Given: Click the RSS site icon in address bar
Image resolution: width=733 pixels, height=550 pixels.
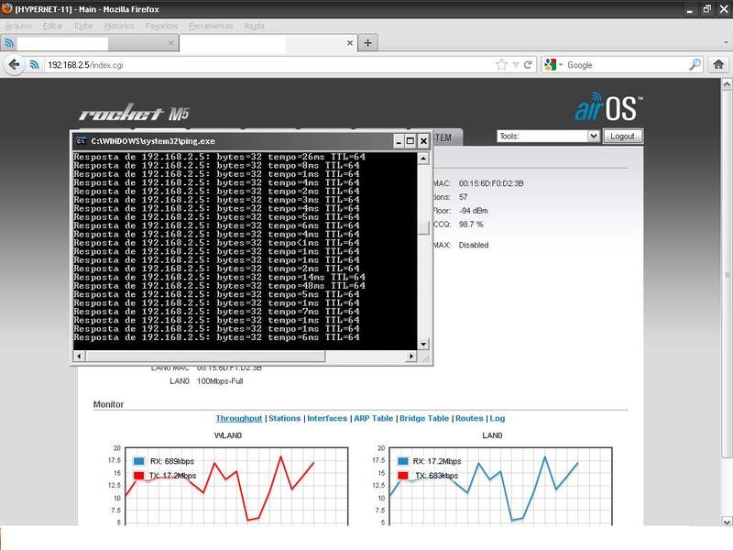Looking at the screenshot, I should [x=34, y=64].
